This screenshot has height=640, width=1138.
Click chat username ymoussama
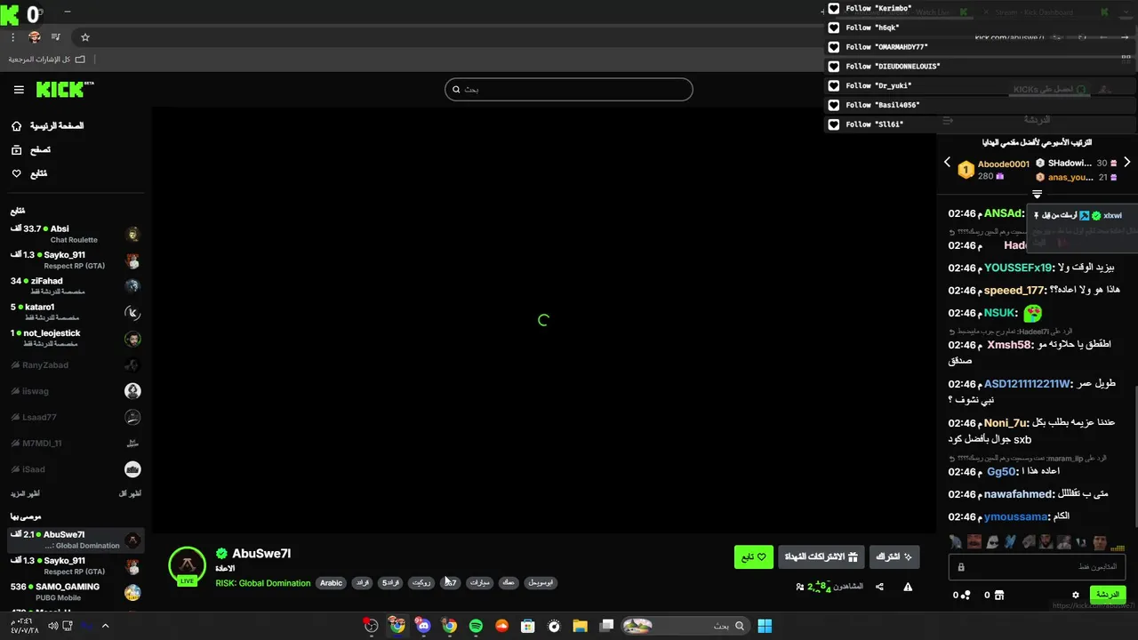pos(1016,516)
